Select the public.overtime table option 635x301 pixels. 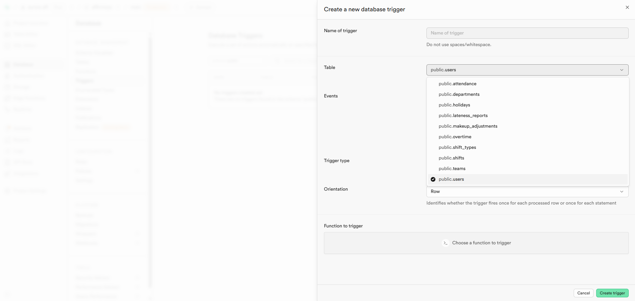[455, 137]
